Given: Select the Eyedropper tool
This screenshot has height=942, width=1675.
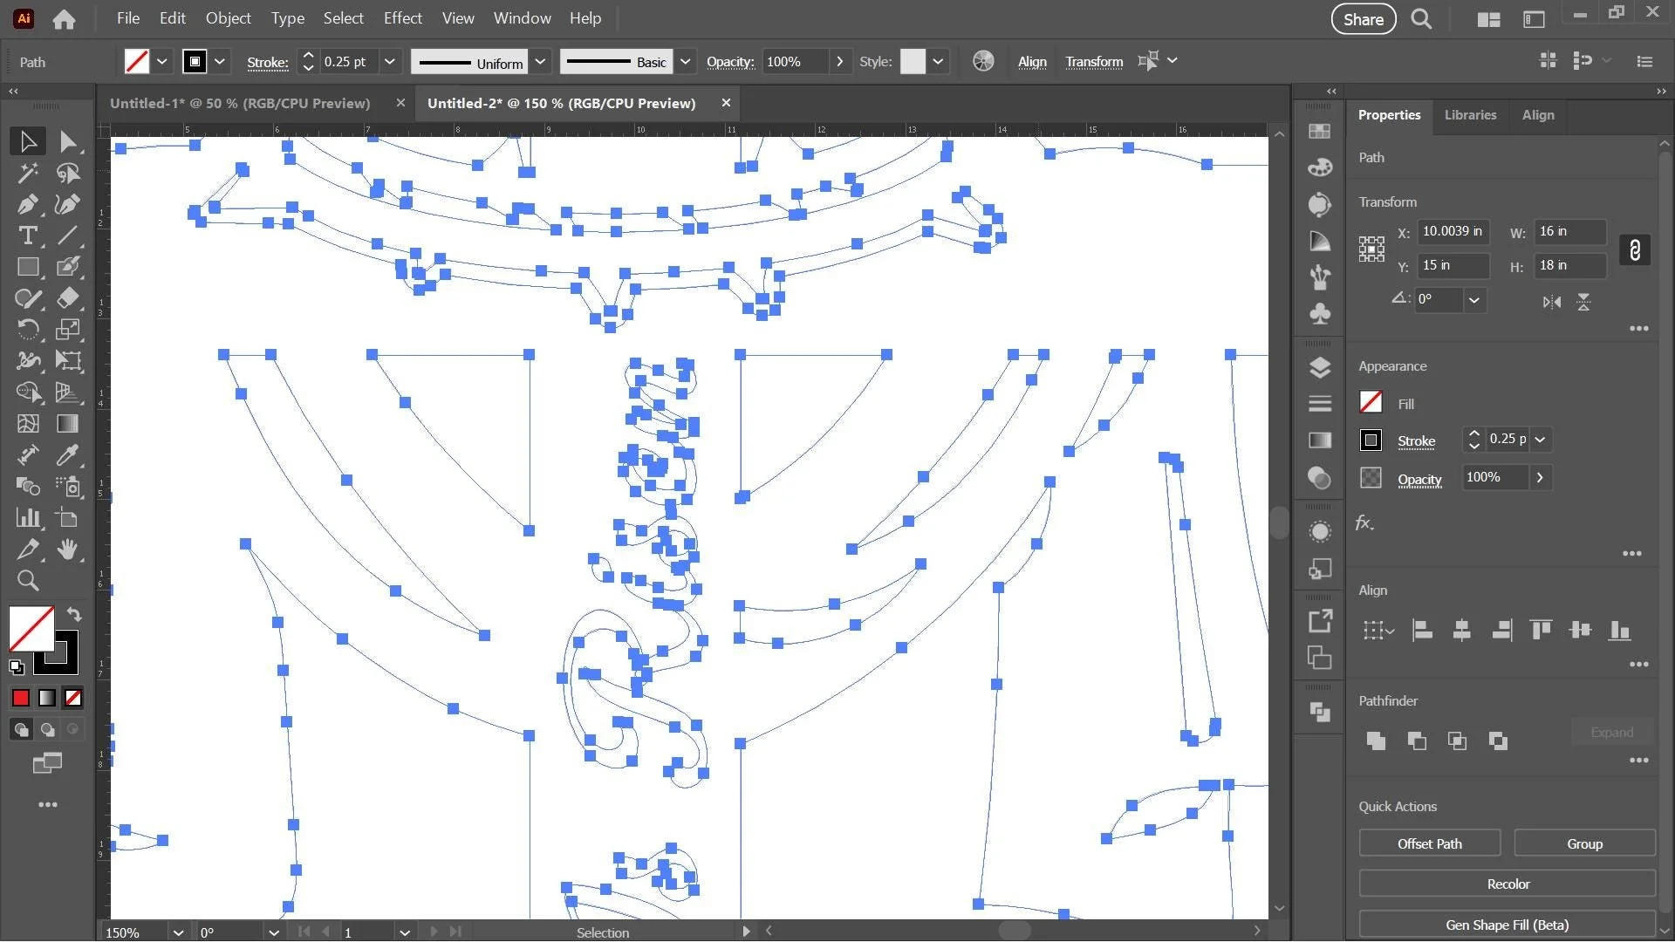Looking at the screenshot, I should pos(68,455).
